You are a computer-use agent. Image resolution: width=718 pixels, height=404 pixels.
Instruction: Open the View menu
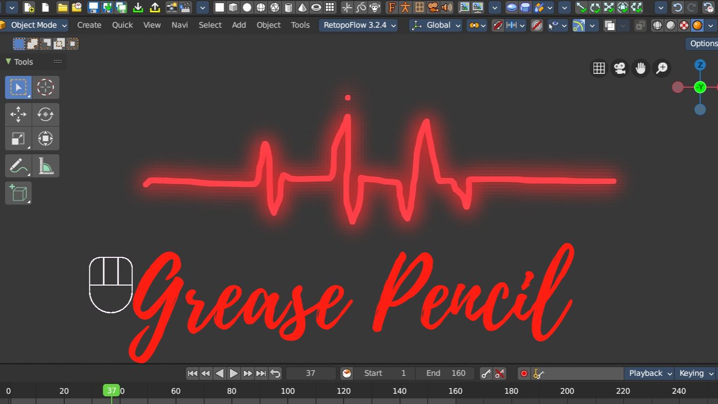tap(152, 25)
